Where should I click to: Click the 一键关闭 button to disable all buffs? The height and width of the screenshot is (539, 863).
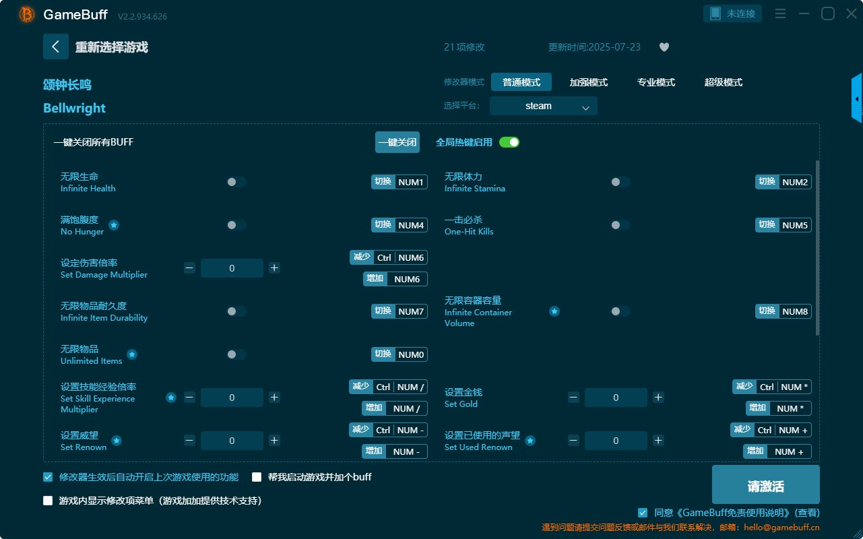(x=397, y=142)
